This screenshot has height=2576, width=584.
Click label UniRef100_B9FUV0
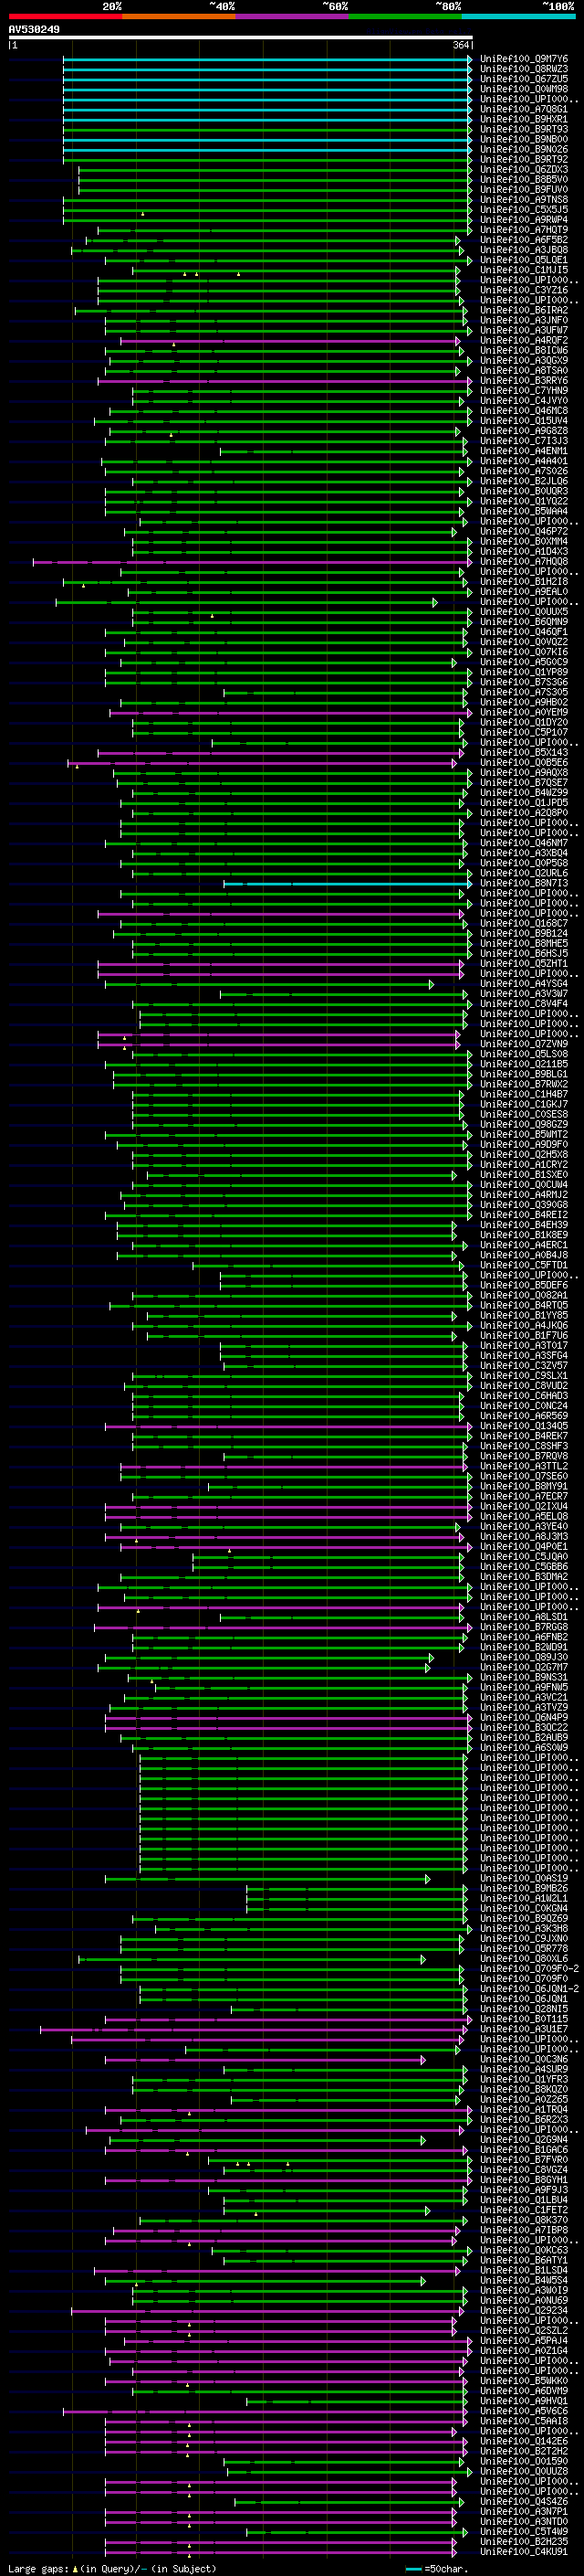click(x=524, y=189)
